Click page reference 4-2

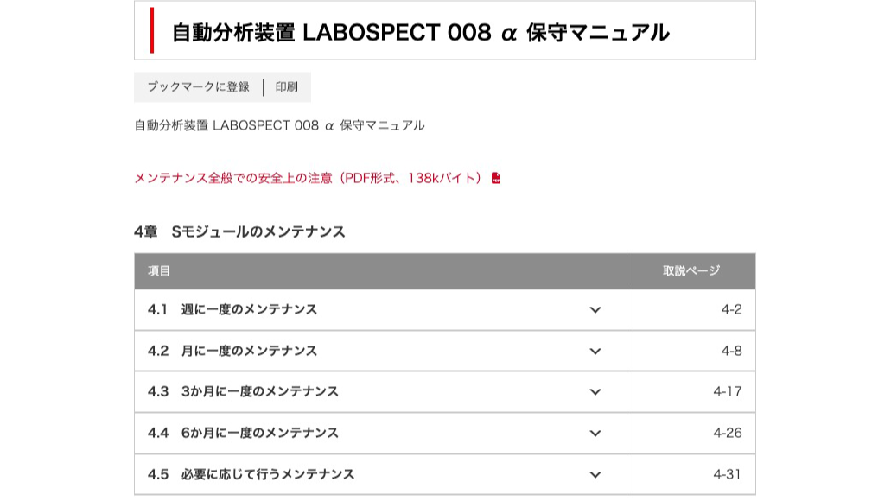[731, 309]
